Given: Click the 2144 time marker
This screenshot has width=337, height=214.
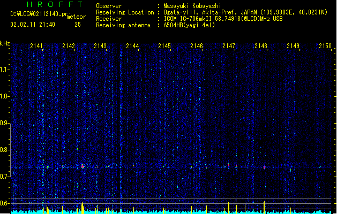Looking at the screenshot, I should click(x=132, y=45).
